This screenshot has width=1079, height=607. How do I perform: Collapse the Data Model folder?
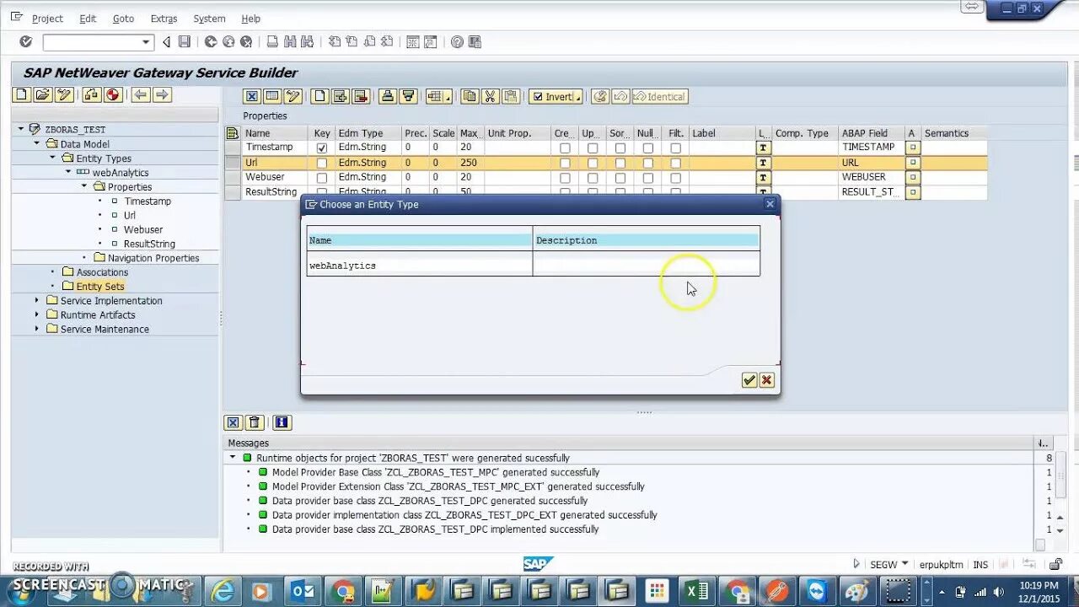tap(37, 143)
